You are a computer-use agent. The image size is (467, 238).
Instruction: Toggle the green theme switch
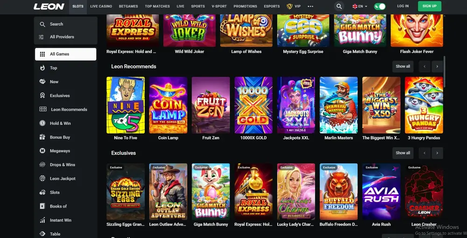pos(380,6)
